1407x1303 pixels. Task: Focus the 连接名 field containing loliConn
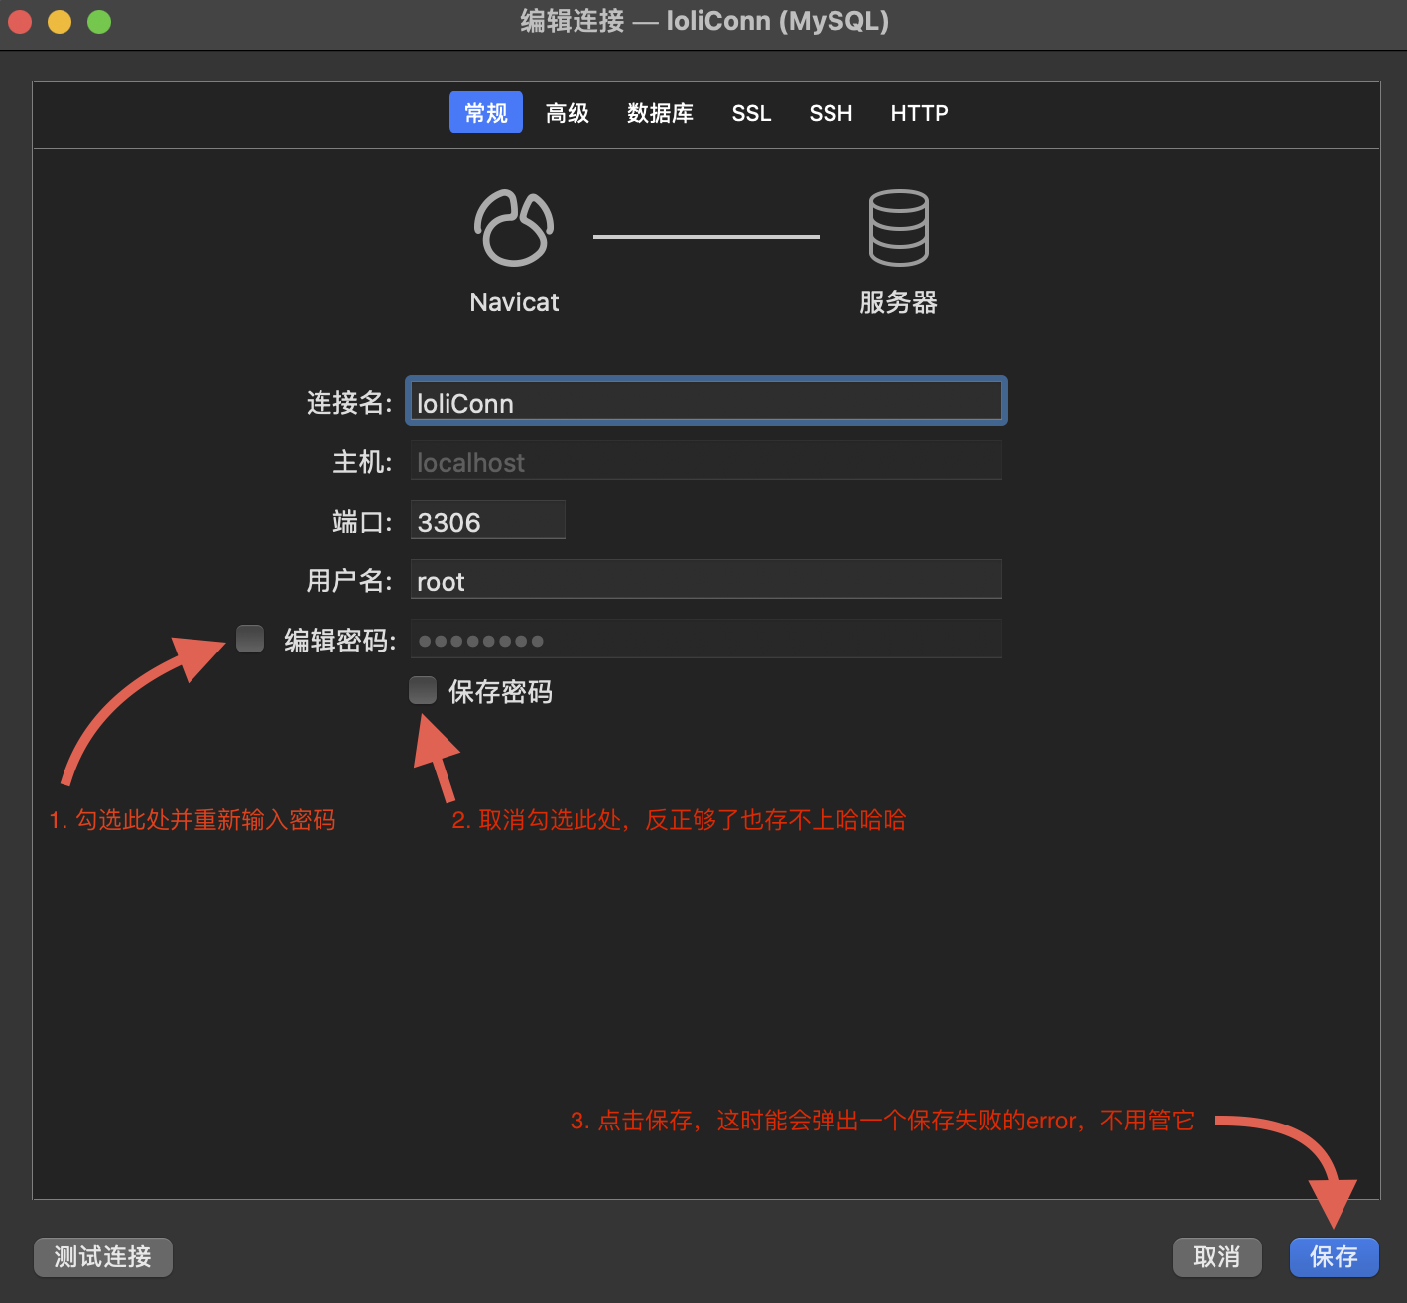coord(706,402)
